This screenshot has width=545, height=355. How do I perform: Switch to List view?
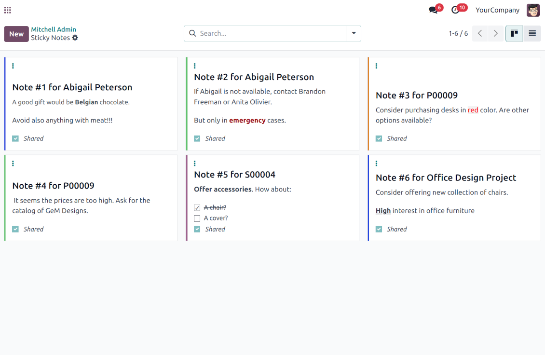tap(532, 33)
